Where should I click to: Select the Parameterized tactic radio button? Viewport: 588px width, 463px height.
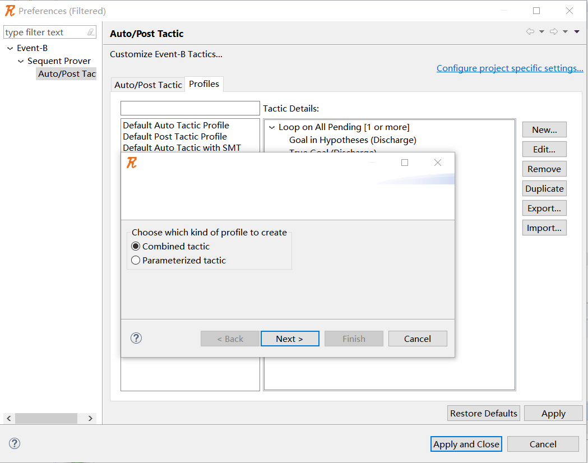click(x=136, y=260)
